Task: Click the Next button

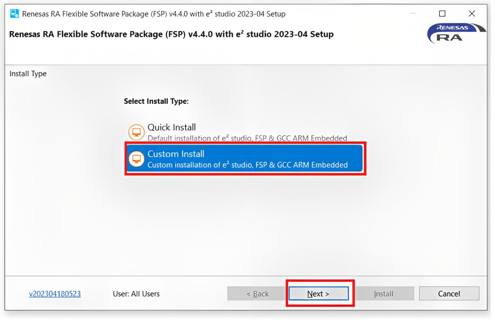Action: 319,293
